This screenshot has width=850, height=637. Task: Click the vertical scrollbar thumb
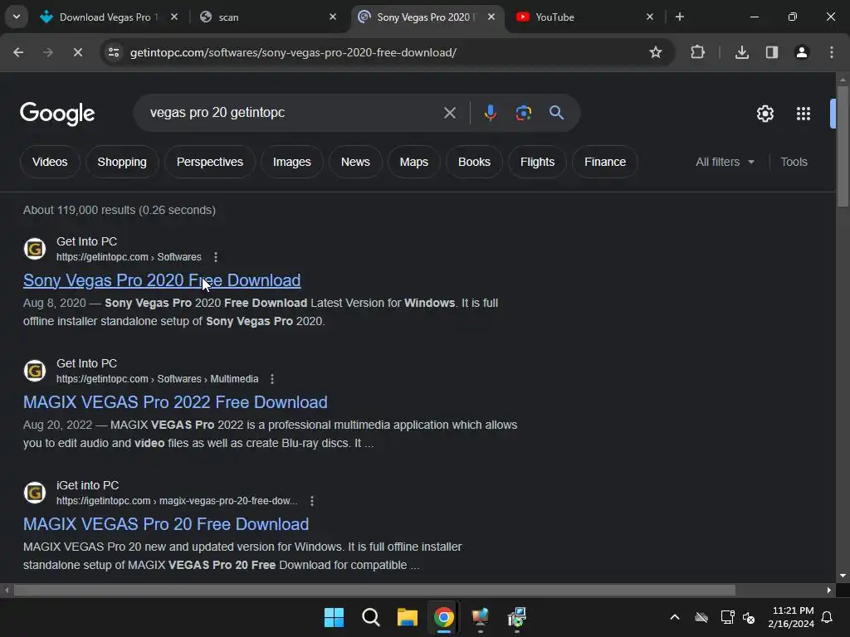pyautogui.click(x=843, y=145)
